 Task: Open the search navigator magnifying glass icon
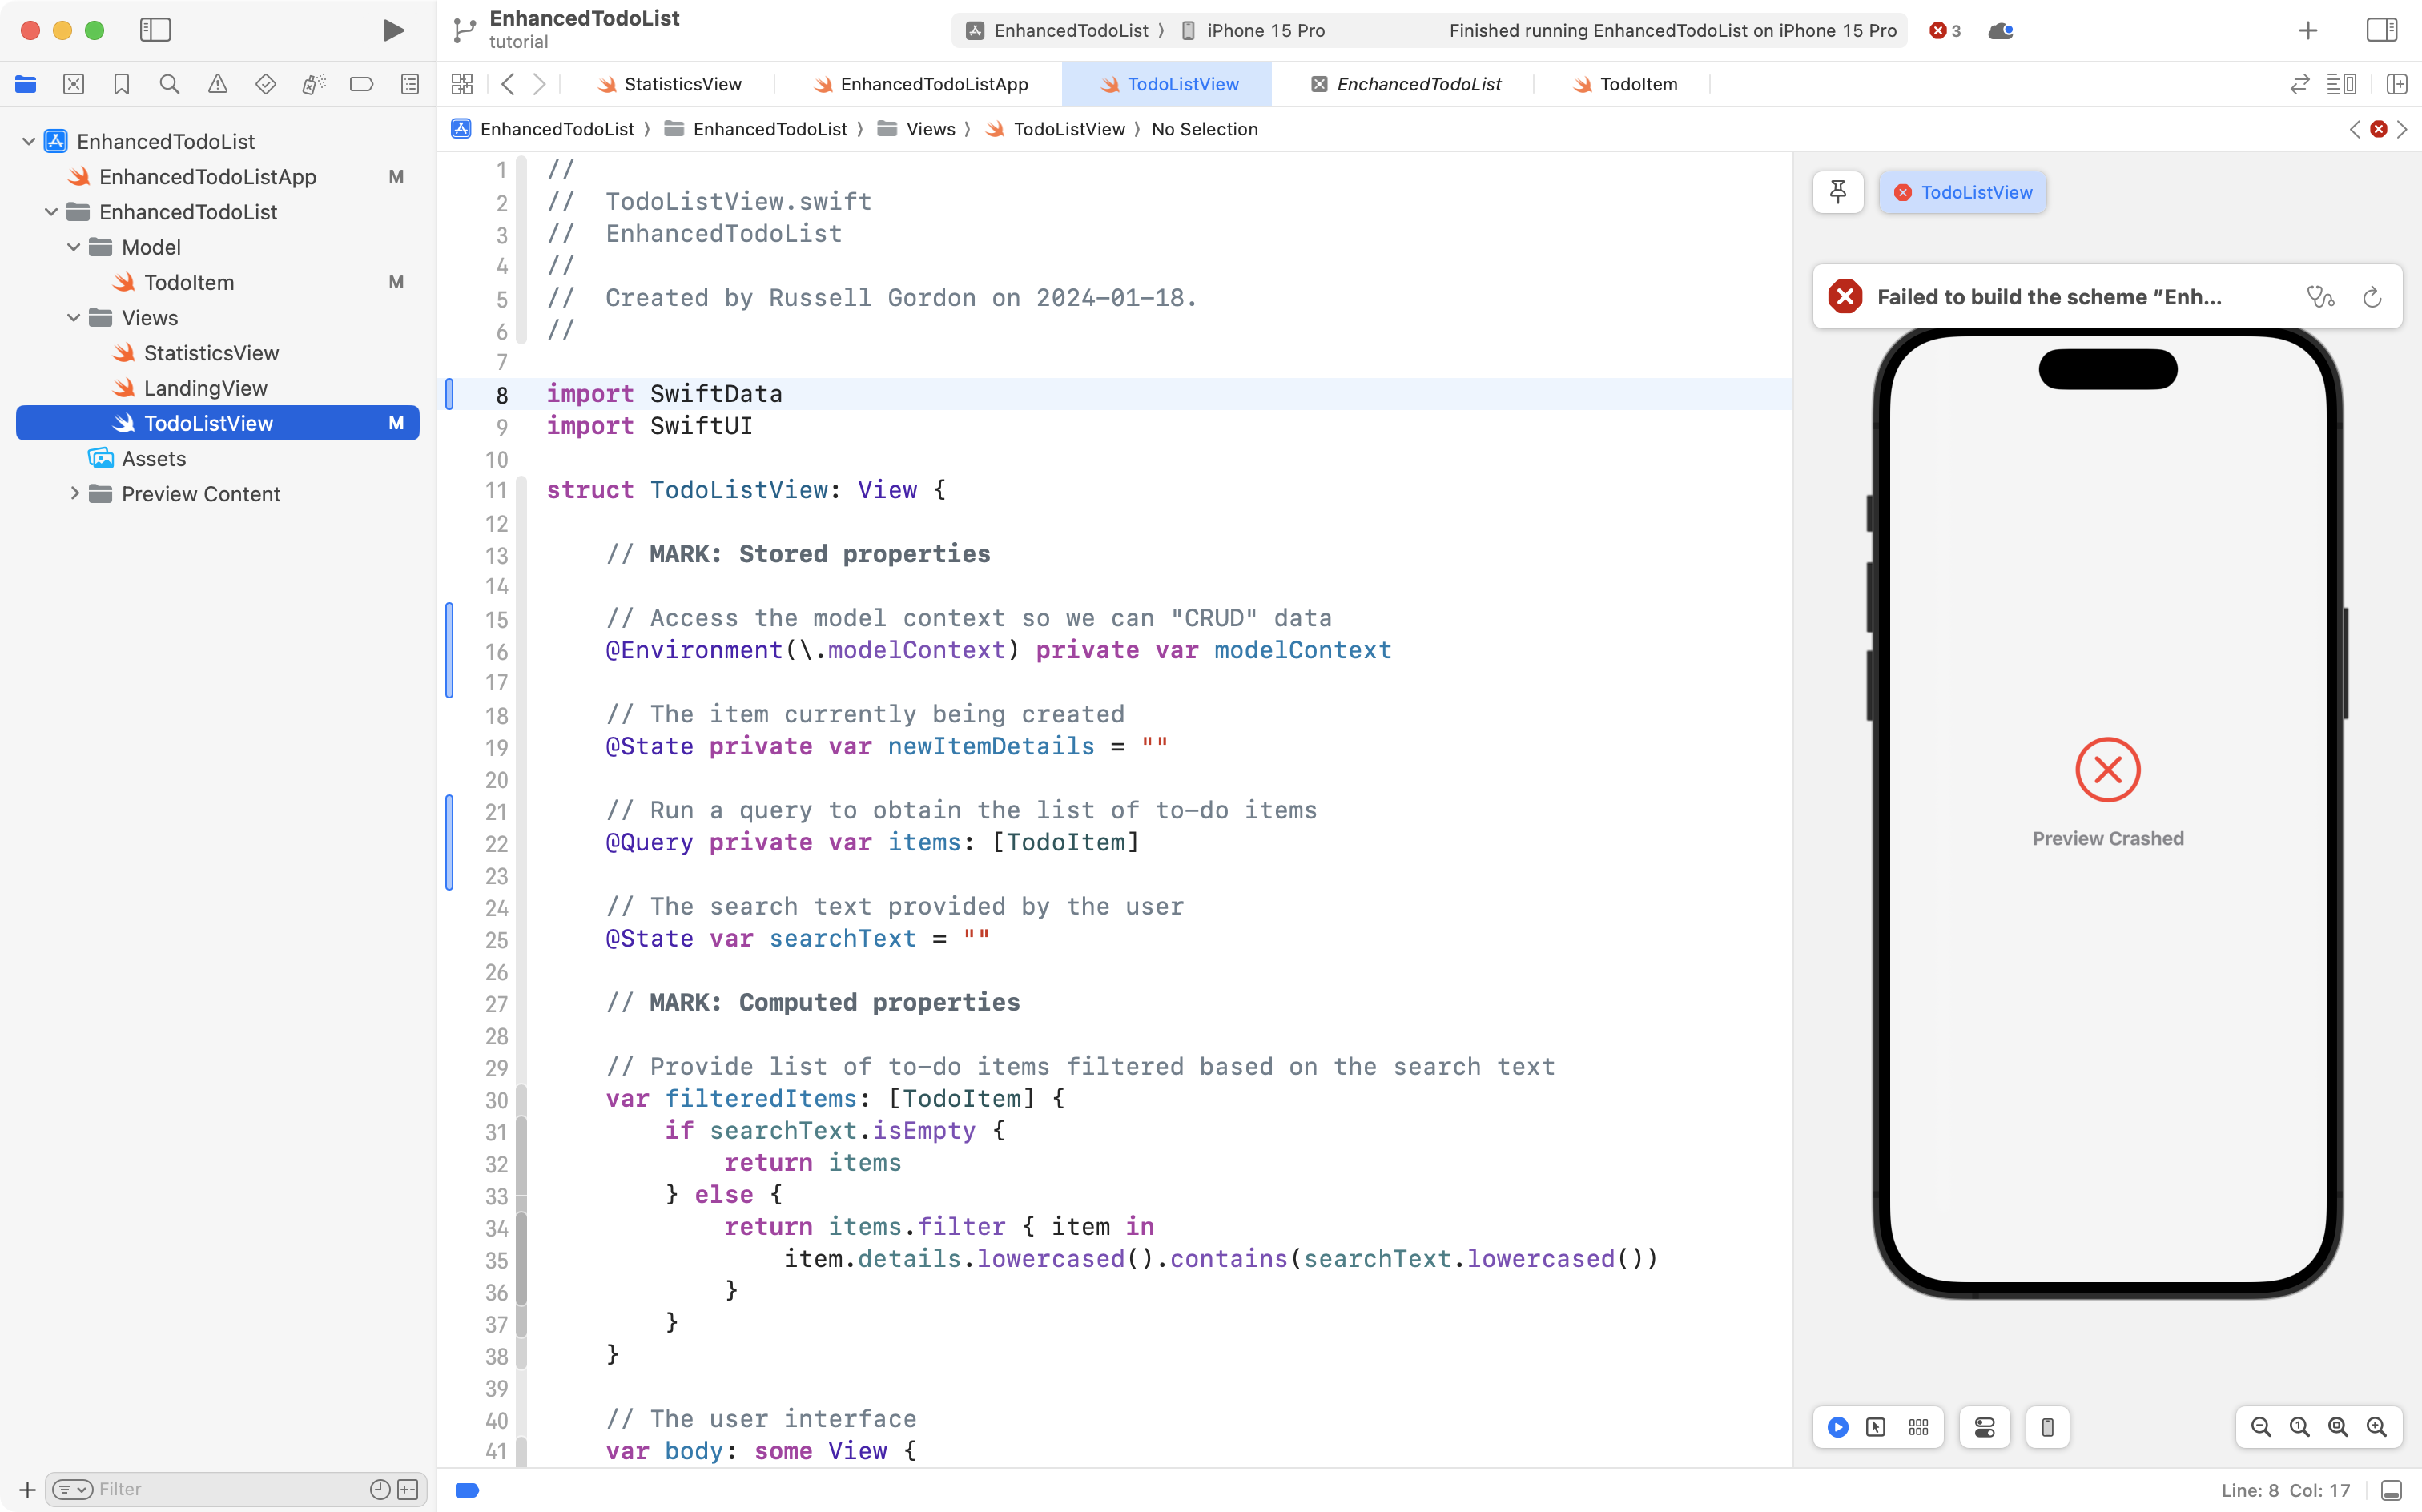click(169, 84)
